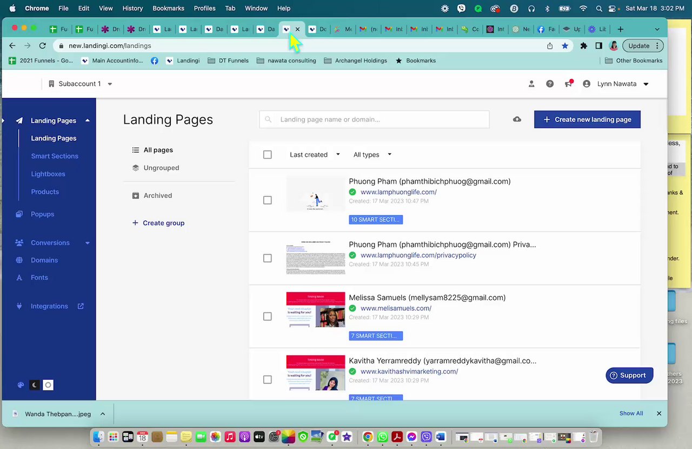Click the share page icon in address bar
Viewport: 692px width, 449px height.
tap(550, 46)
